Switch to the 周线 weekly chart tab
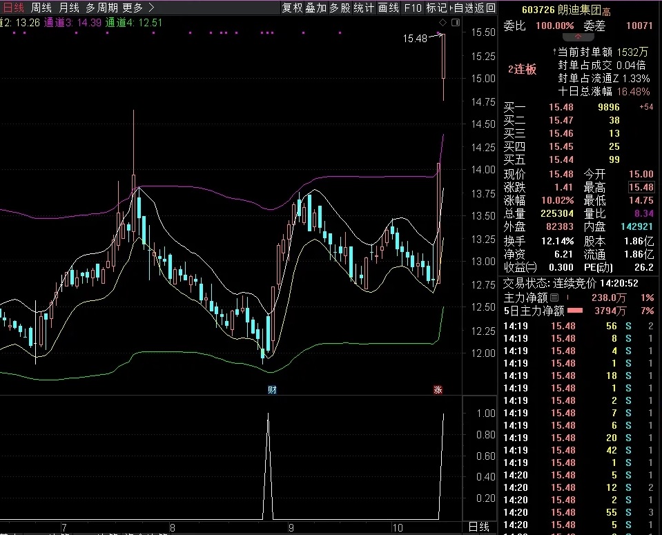This screenshot has width=662, height=535. 41,8
